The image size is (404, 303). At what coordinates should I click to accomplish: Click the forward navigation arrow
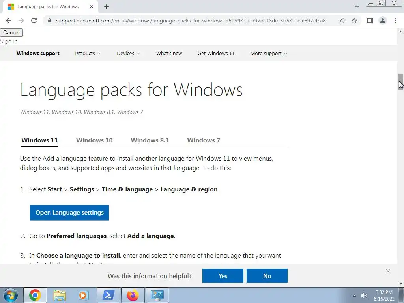21,21
